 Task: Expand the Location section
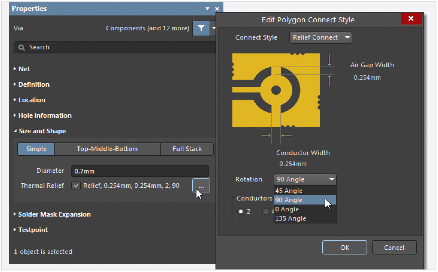(x=29, y=100)
